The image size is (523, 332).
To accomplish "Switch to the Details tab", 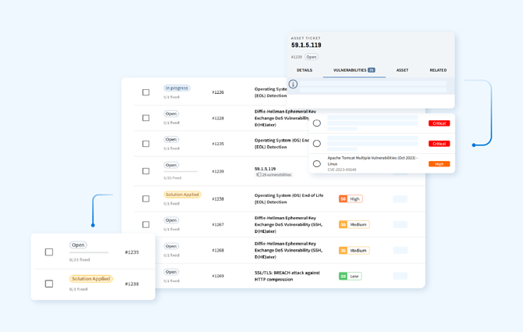I will 304,70.
